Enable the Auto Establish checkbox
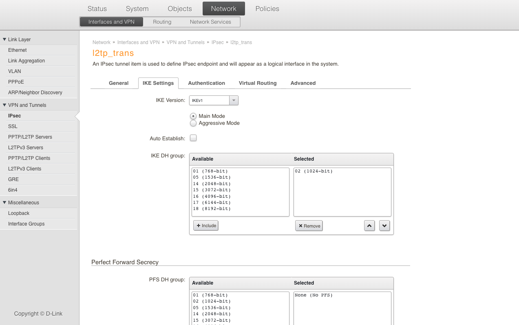 coord(193,138)
